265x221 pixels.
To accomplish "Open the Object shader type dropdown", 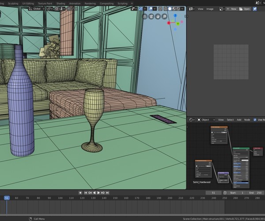I will (x=205, y=119).
